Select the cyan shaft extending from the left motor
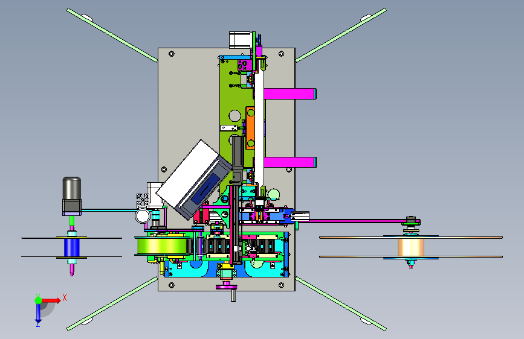The height and width of the screenshot is (339, 524). click(x=109, y=210)
